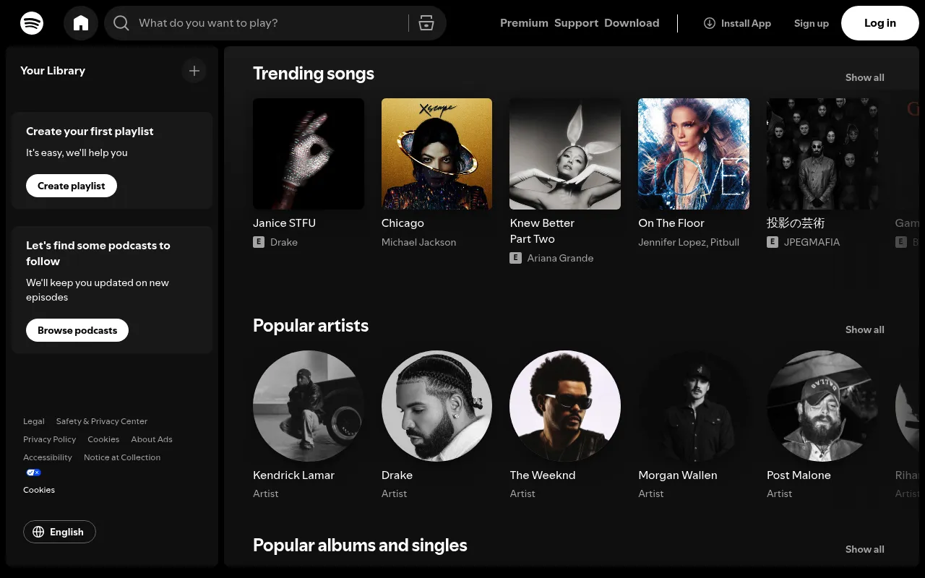Open the Popular artists heading
The image size is (925, 578).
311,326
